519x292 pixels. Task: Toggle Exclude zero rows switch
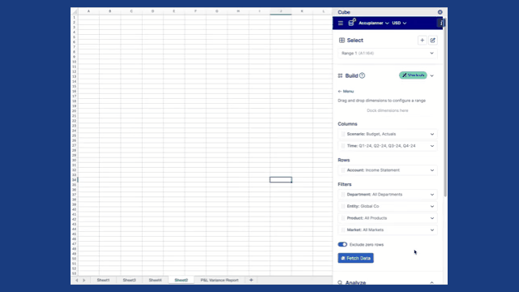pos(342,244)
